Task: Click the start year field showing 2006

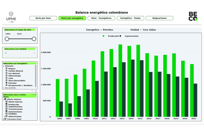Action: point(8,34)
